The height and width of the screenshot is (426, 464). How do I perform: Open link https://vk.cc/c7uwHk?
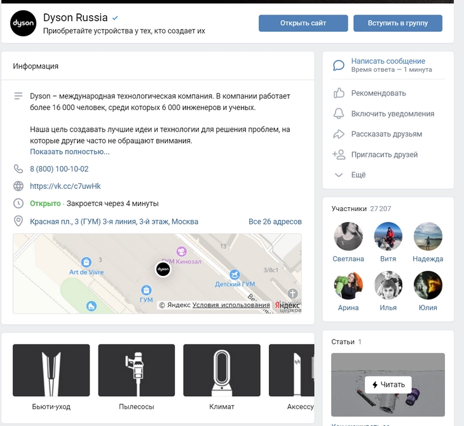(65, 186)
